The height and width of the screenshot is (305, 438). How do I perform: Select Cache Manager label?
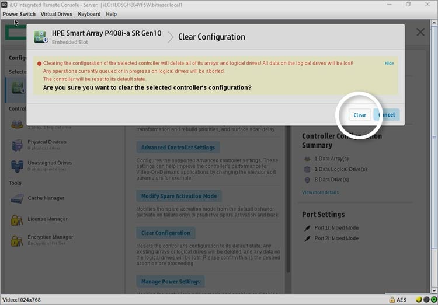[46, 198]
